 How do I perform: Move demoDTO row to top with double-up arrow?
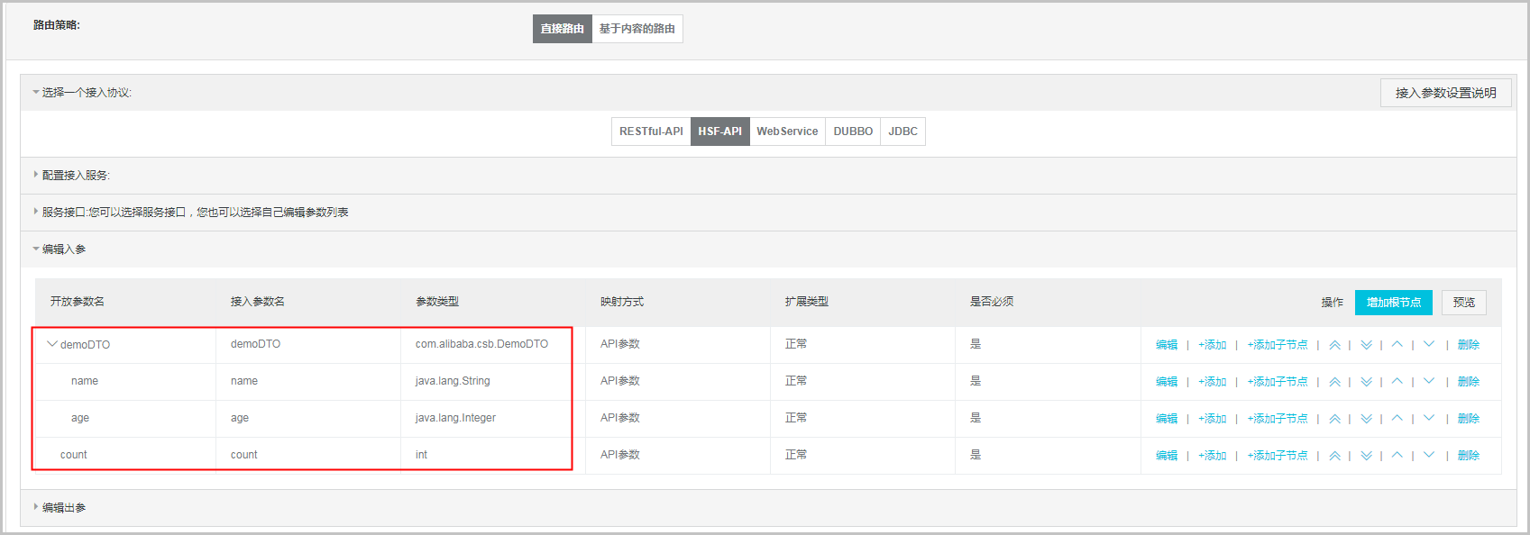tap(1334, 345)
